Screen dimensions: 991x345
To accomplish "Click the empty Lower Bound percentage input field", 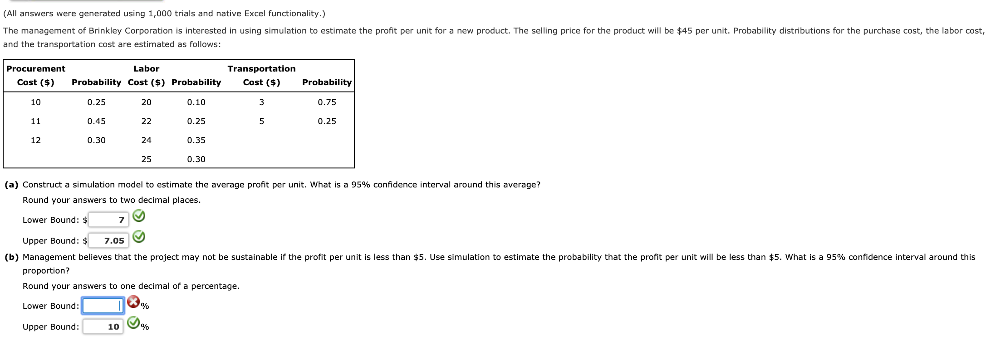I will pos(102,306).
